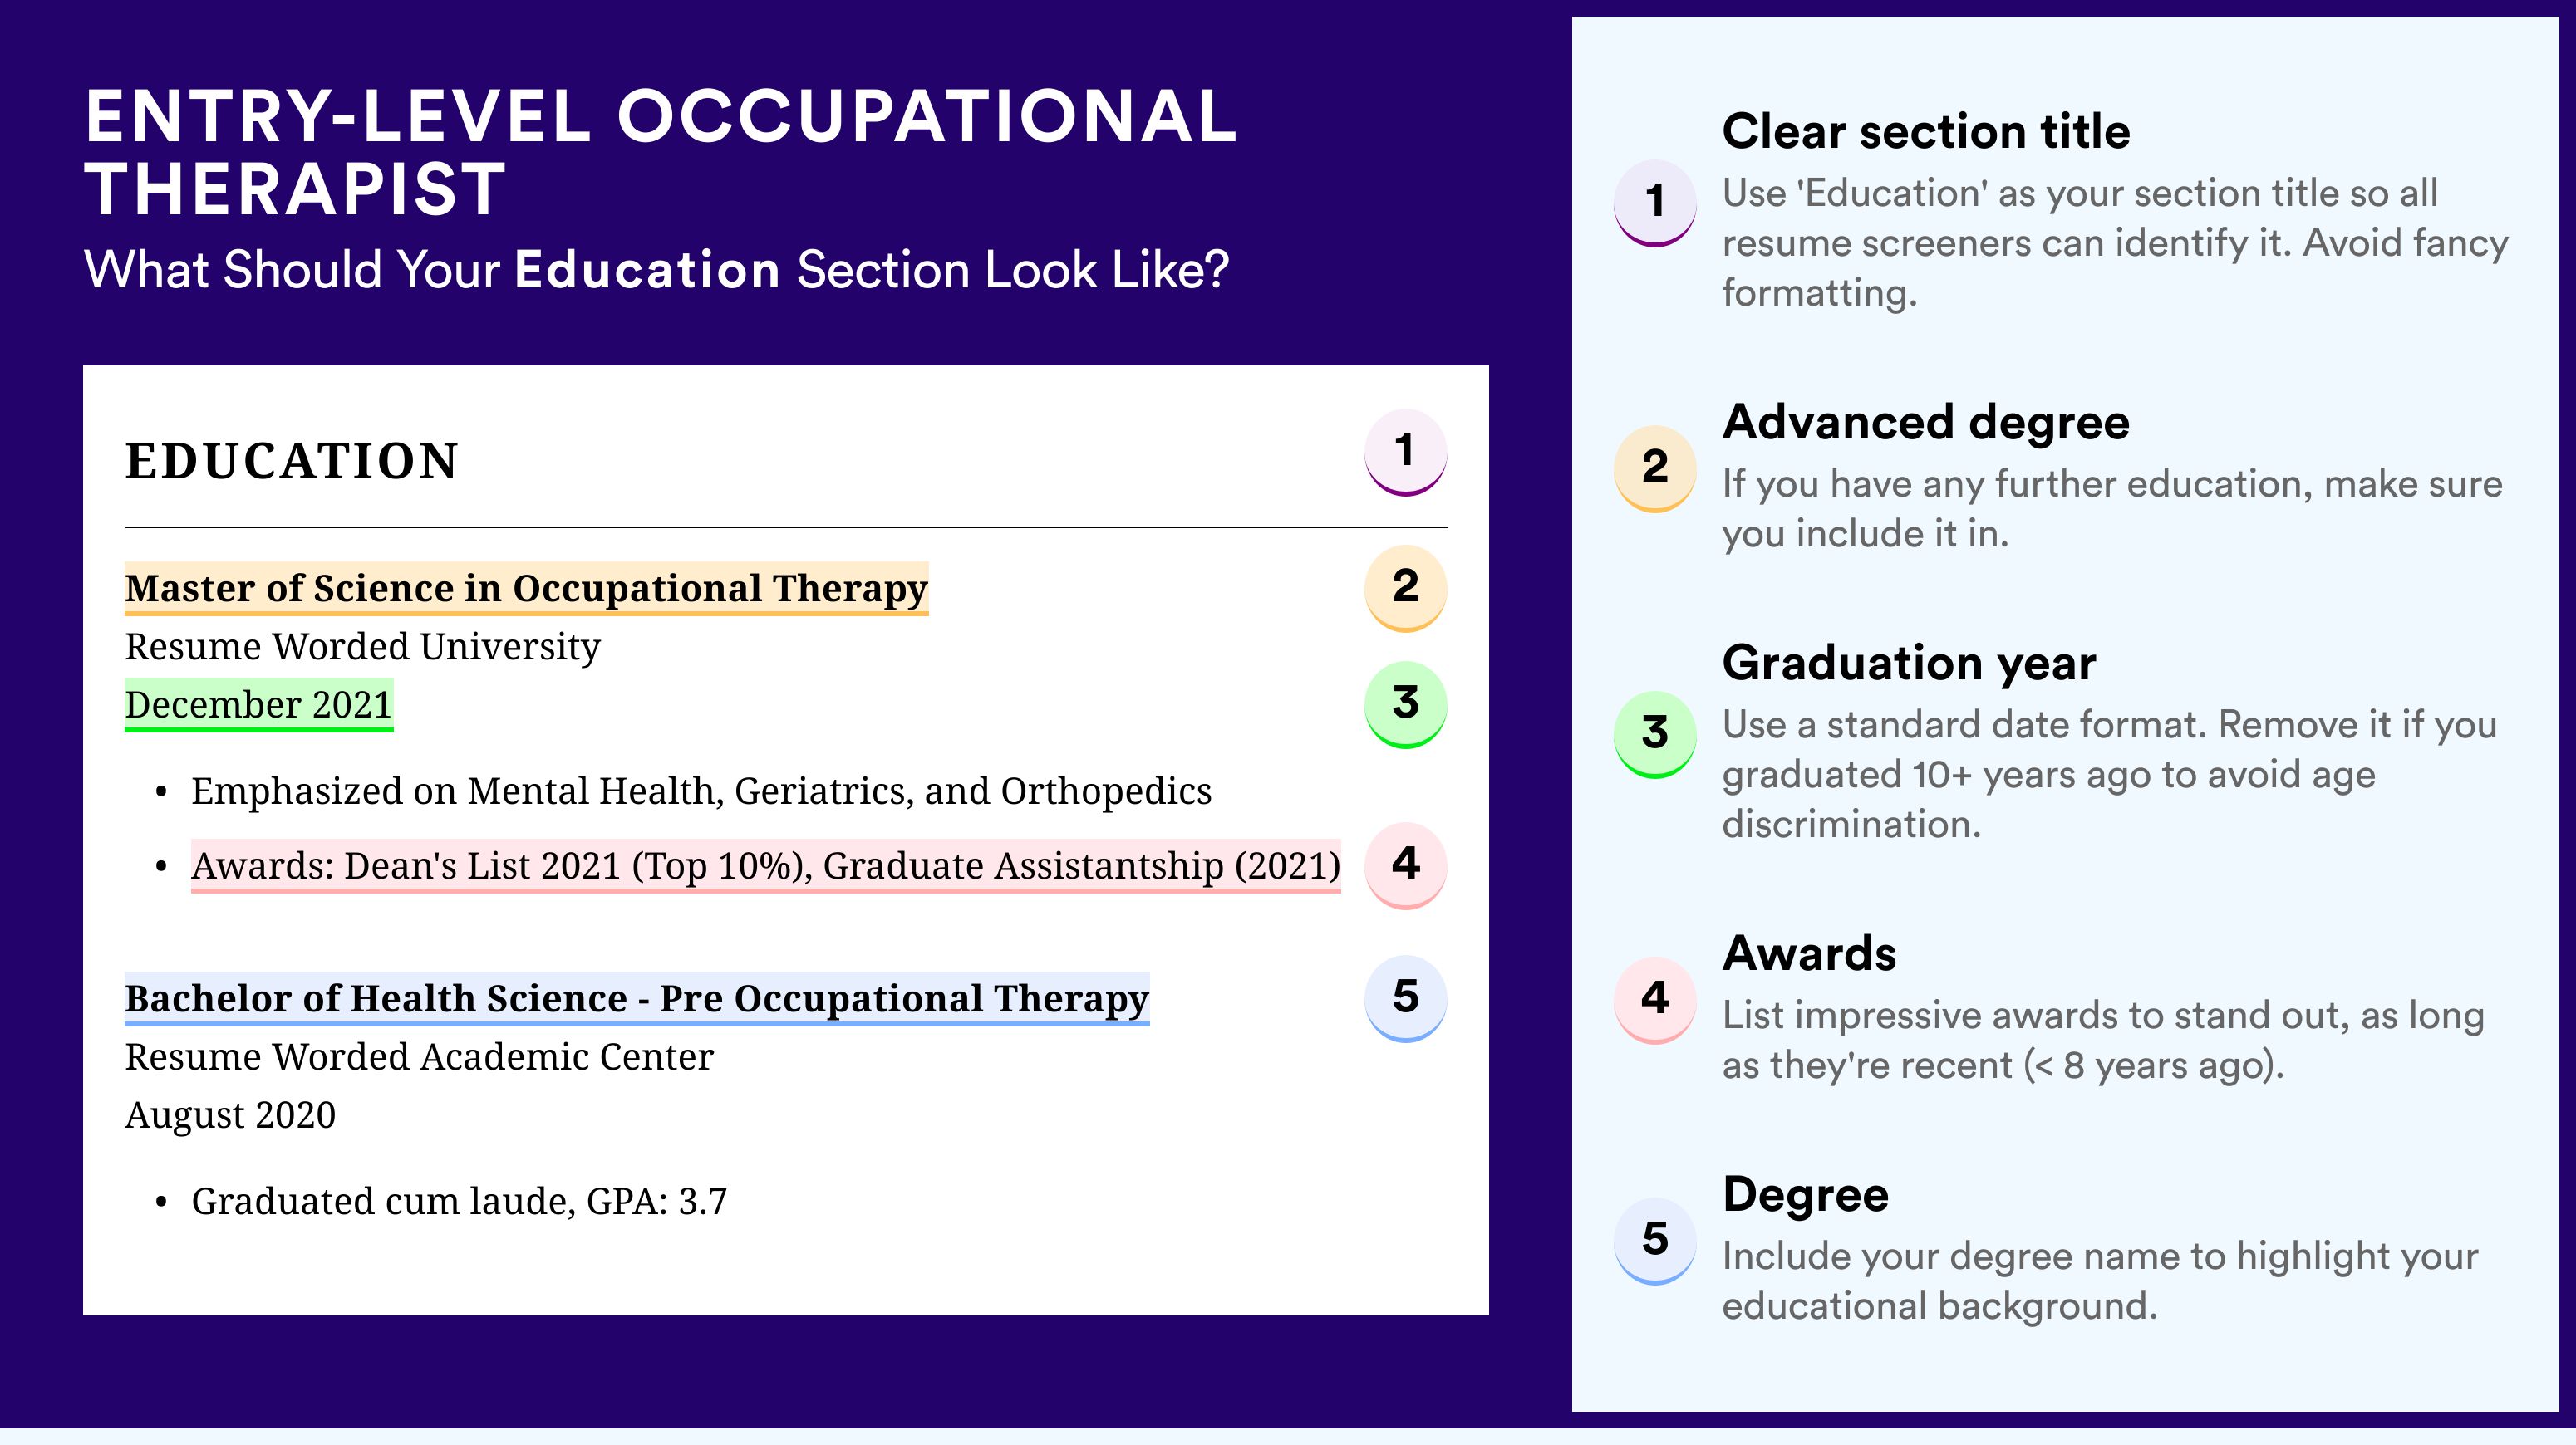Screen dimensions: 2576x1445
Task: Click the orange number 2 badge in resume card
Action: coord(1405,588)
